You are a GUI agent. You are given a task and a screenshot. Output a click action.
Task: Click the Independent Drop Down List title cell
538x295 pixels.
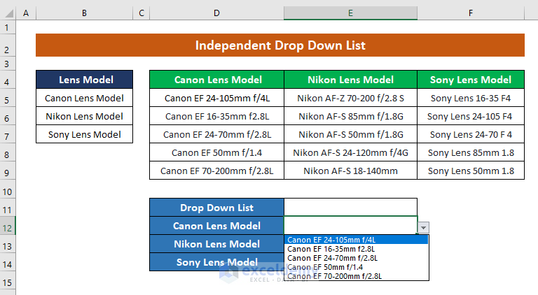(x=280, y=46)
